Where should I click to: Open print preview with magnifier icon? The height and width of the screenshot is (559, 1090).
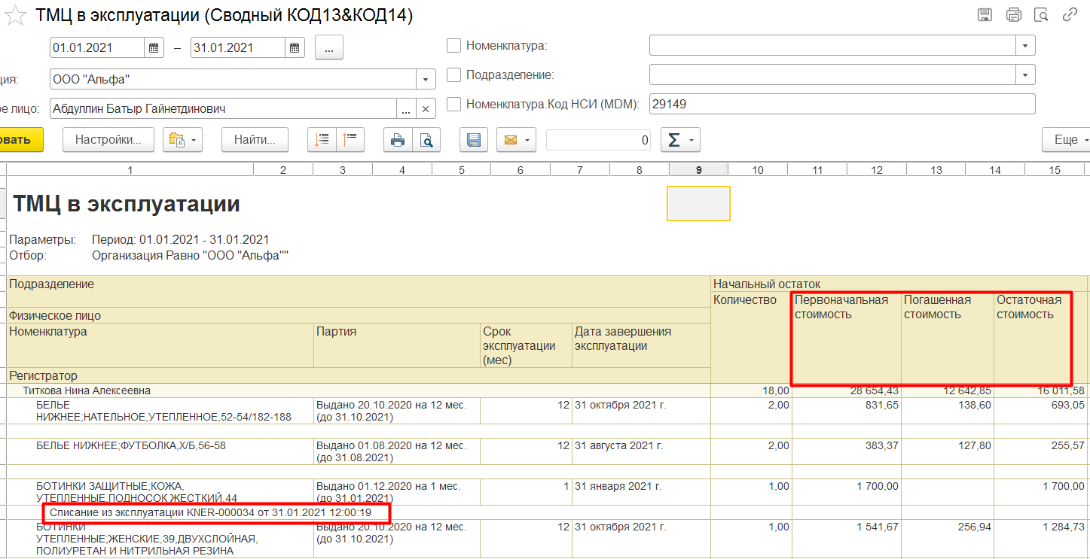pyautogui.click(x=426, y=140)
